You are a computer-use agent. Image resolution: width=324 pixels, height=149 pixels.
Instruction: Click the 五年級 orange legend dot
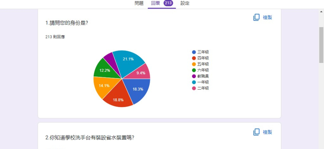pyautogui.click(x=194, y=64)
